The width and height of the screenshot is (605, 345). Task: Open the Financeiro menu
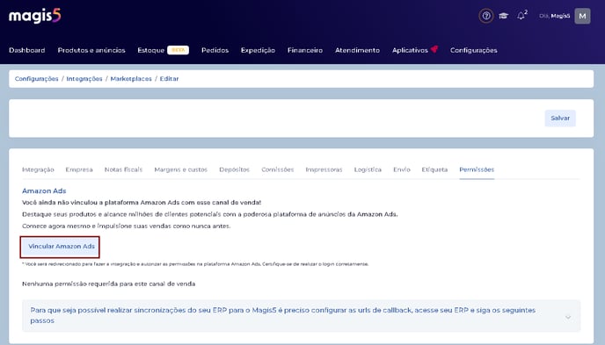coord(305,50)
